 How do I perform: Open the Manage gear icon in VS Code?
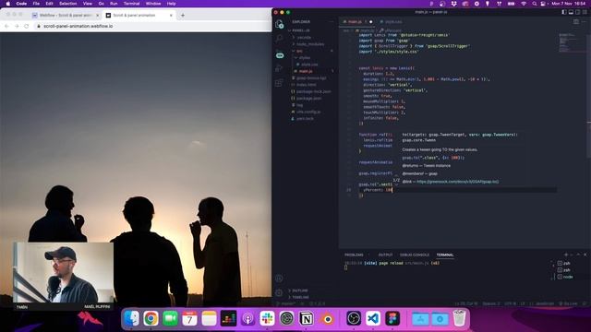pos(279,292)
